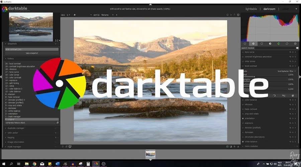Viewport: 301px width, 167px height.
Task: Show active modules group power icon
Action: point(245,44)
